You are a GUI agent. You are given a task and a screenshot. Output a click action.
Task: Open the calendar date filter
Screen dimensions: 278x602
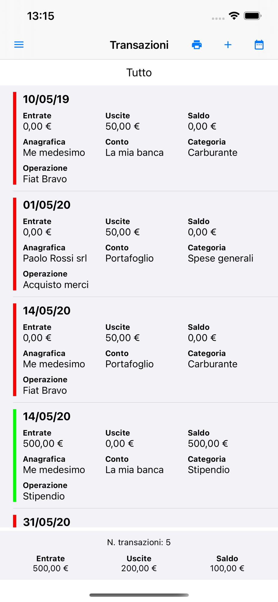(259, 45)
